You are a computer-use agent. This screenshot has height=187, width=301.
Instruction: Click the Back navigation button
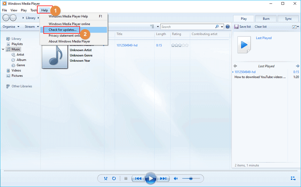[x=6, y=18]
